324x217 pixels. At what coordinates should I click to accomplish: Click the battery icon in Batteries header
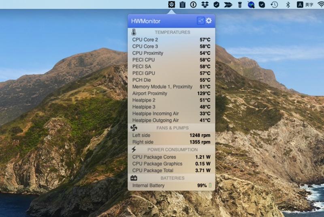[x=134, y=178]
